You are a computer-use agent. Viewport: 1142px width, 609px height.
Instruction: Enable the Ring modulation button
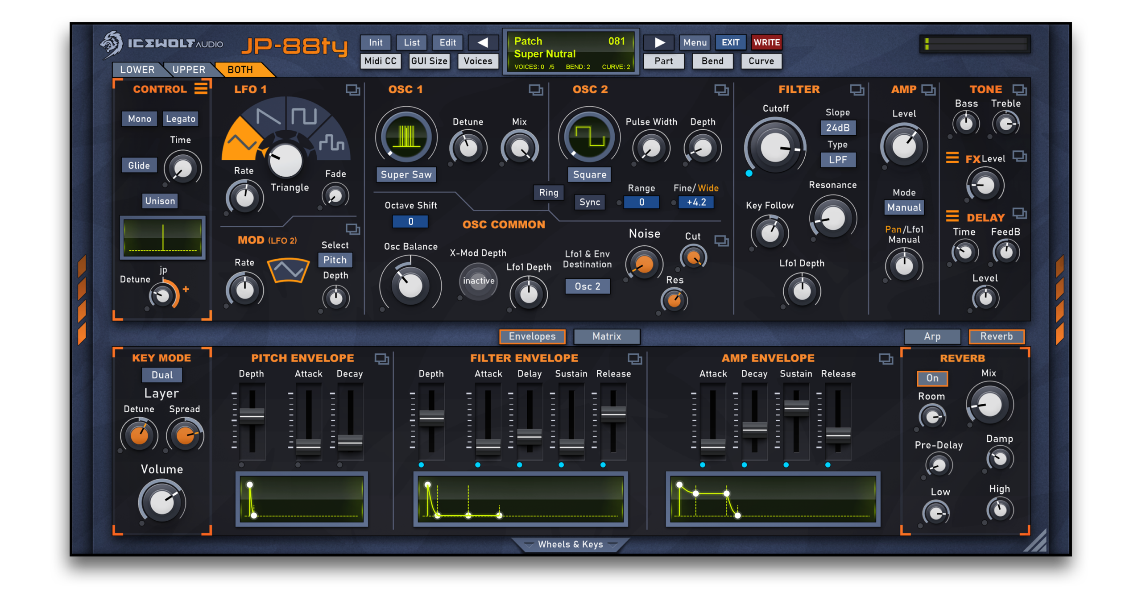click(548, 192)
